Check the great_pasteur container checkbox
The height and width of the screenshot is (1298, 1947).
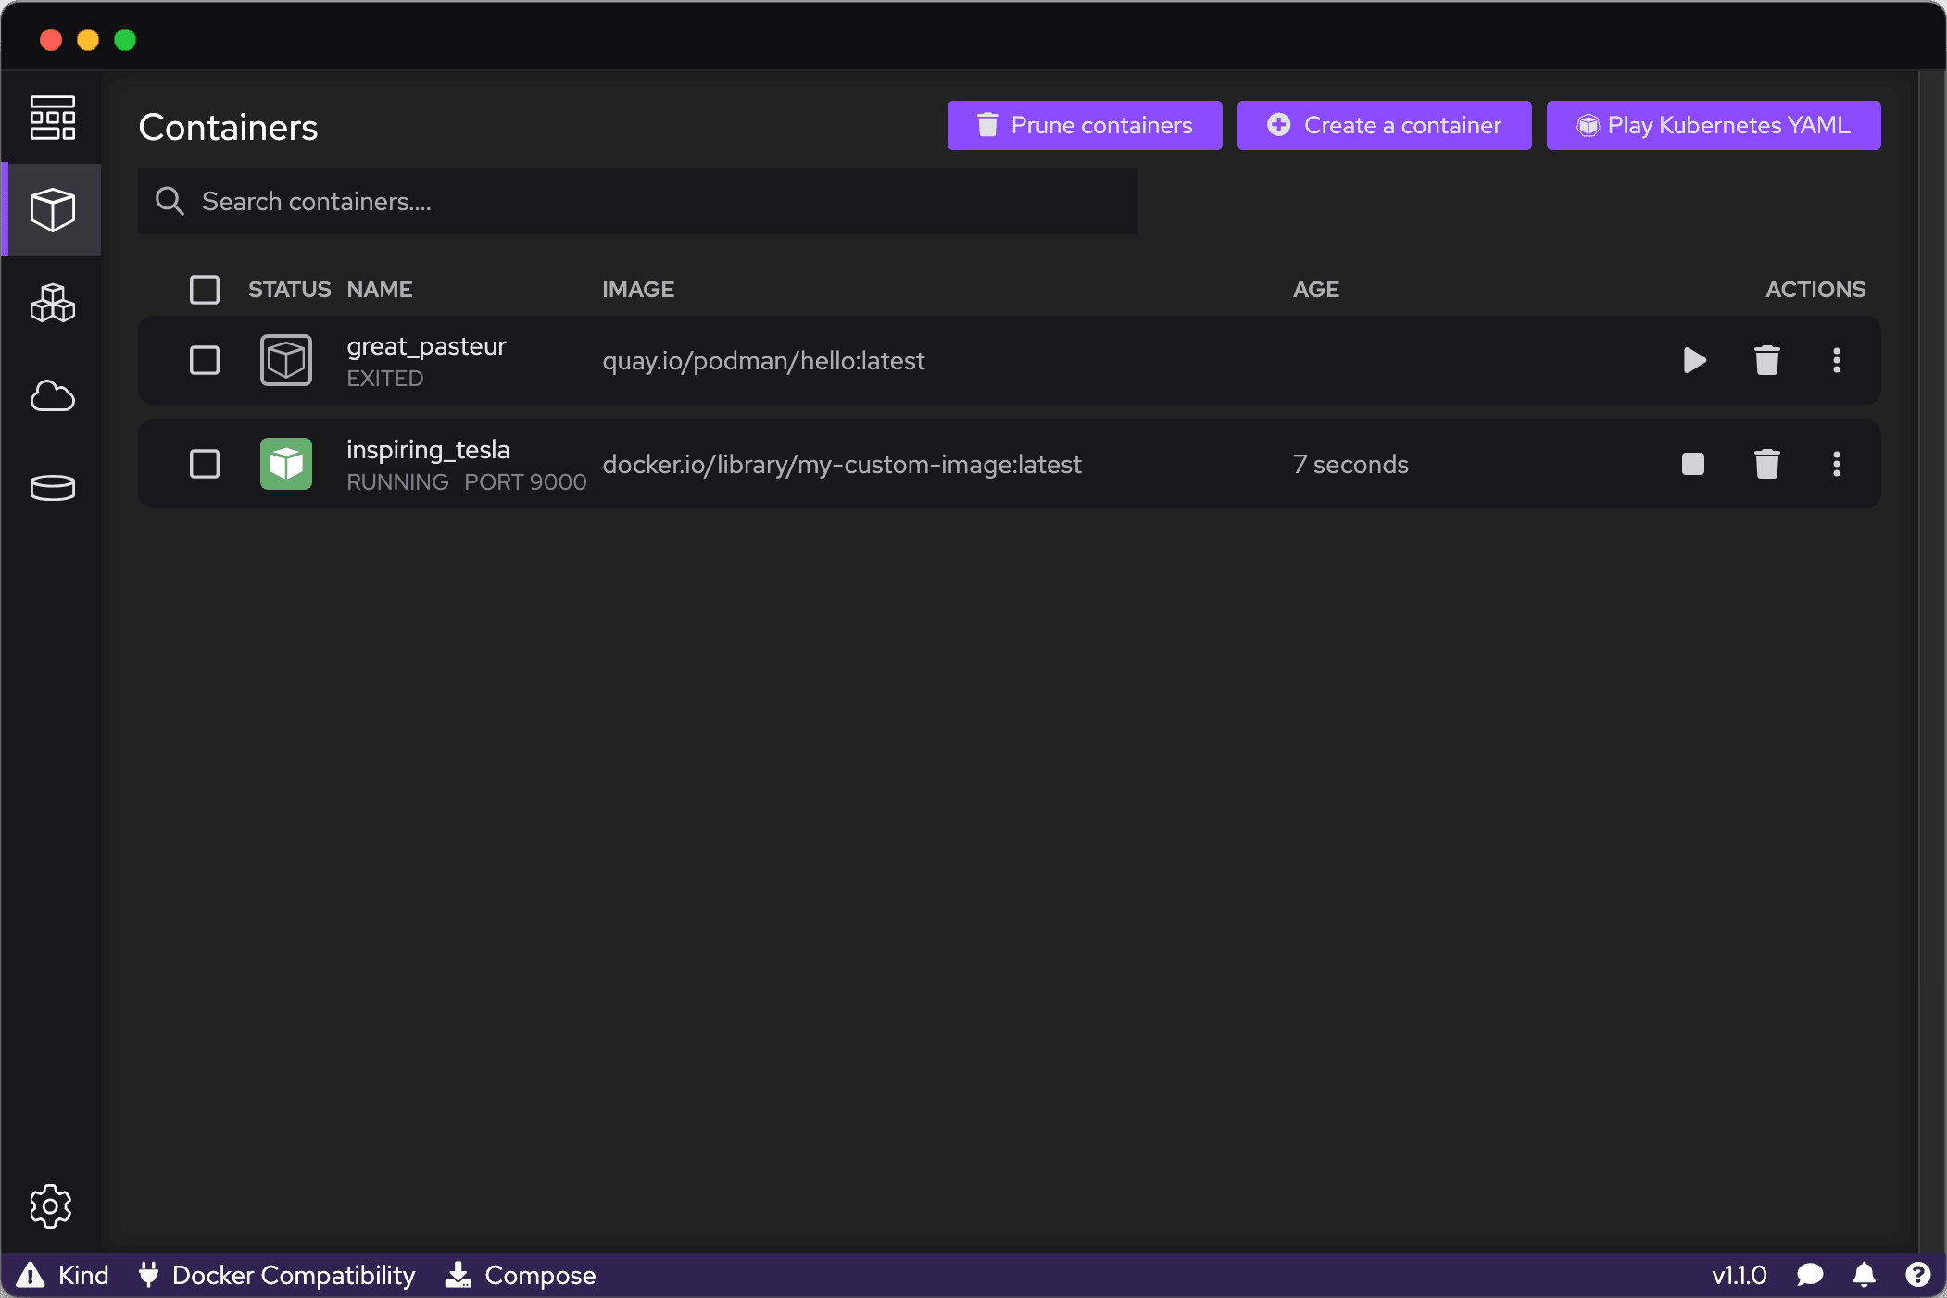coord(205,360)
